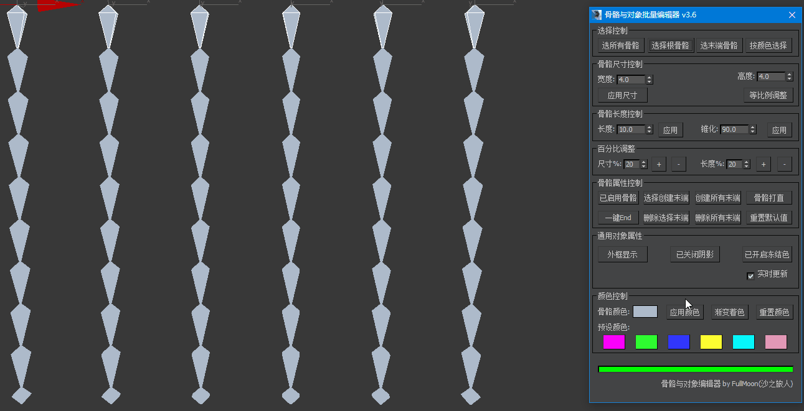Apply bone size with 应用尺寸

point(623,95)
